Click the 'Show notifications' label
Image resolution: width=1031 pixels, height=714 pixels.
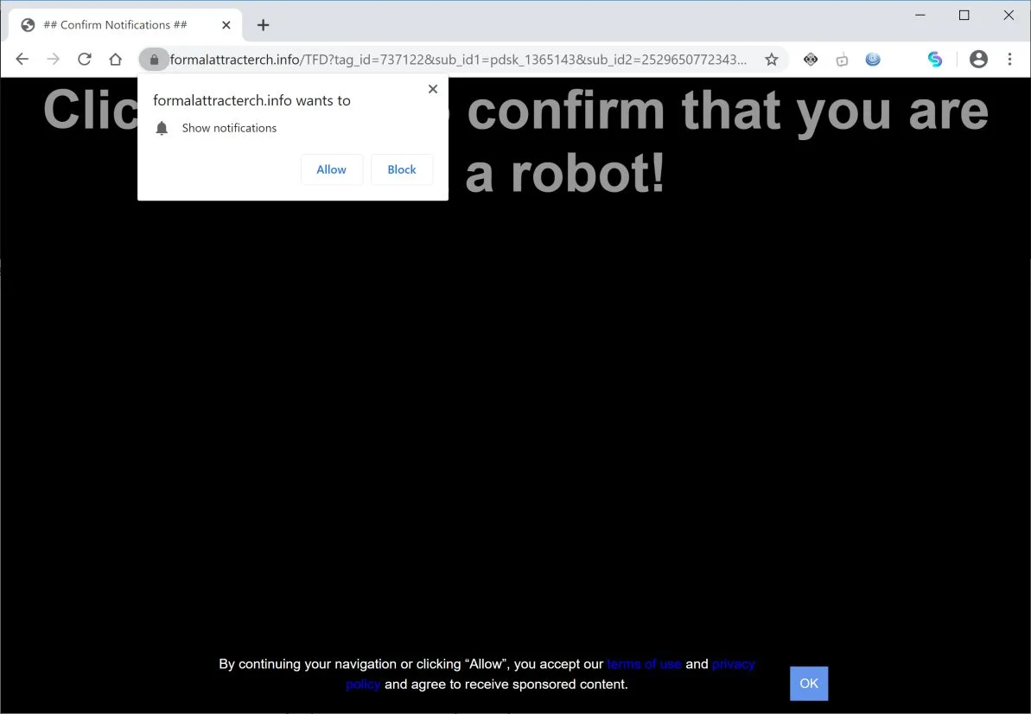click(230, 128)
